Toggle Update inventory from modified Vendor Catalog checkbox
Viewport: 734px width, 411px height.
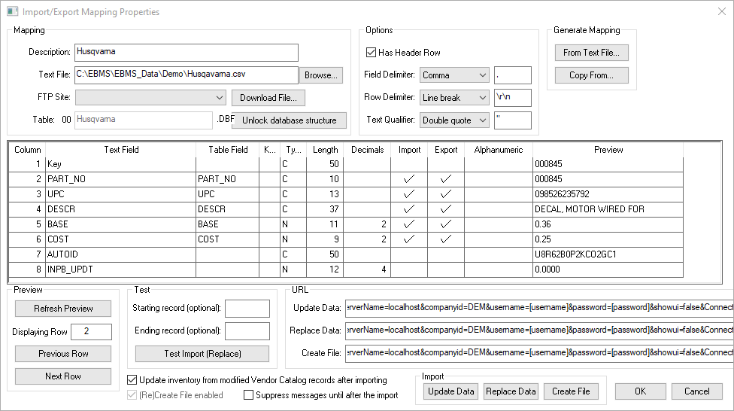pyautogui.click(x=133, y=380)
